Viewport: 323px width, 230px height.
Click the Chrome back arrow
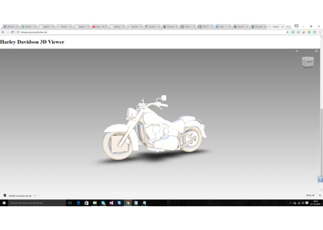[x=3, y=32]
